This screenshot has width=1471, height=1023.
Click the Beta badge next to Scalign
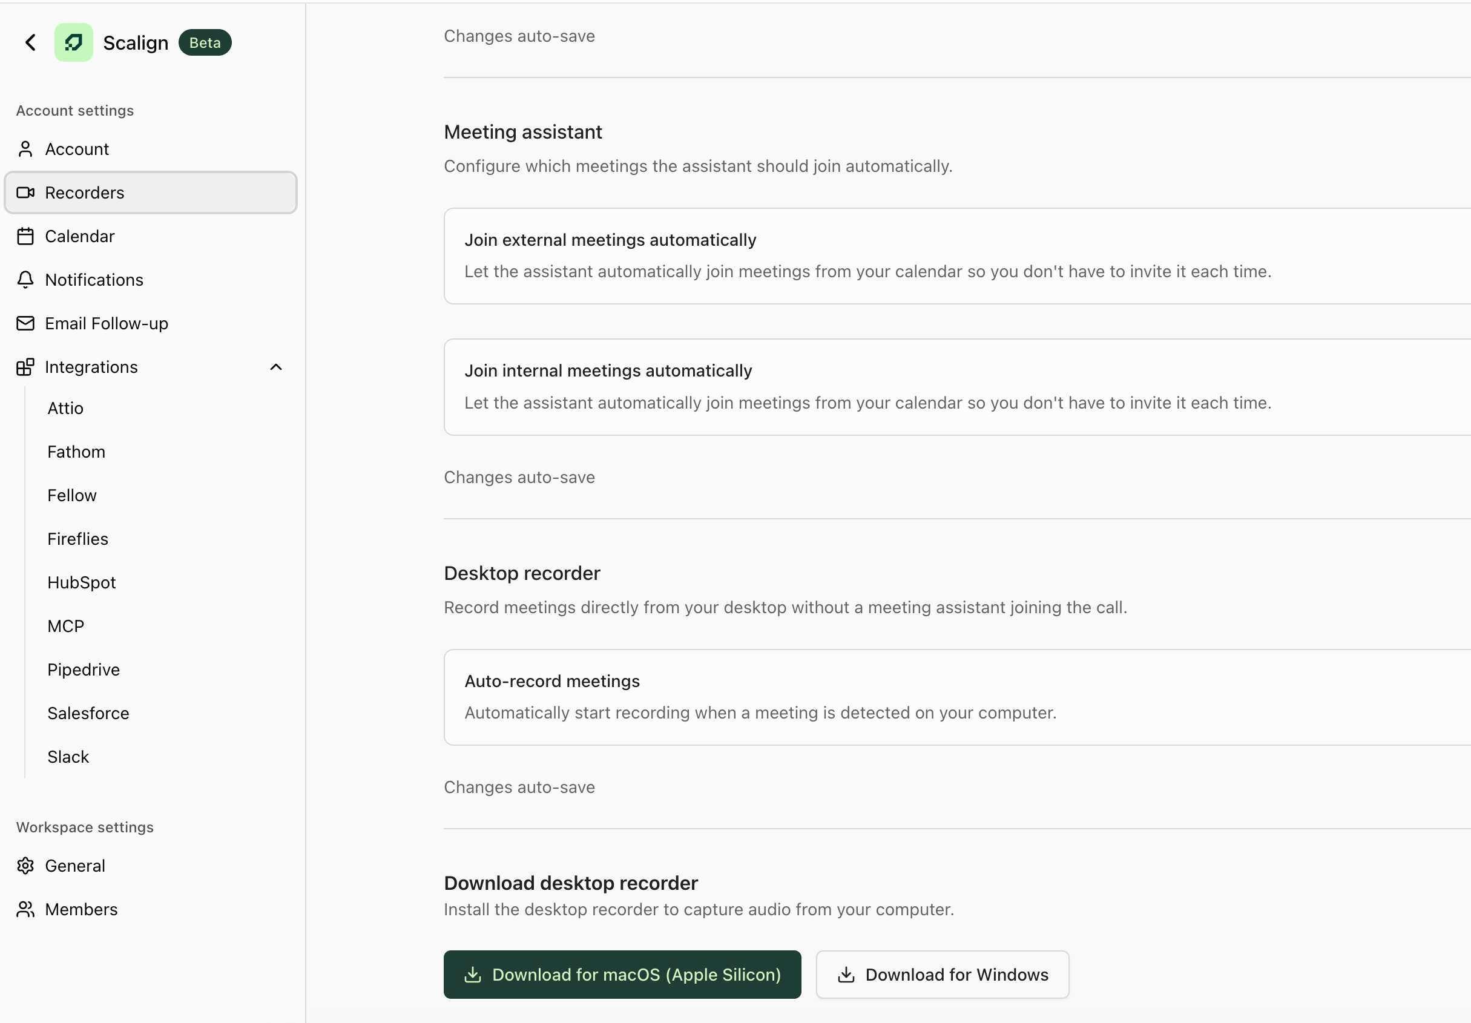click(205, 42)
